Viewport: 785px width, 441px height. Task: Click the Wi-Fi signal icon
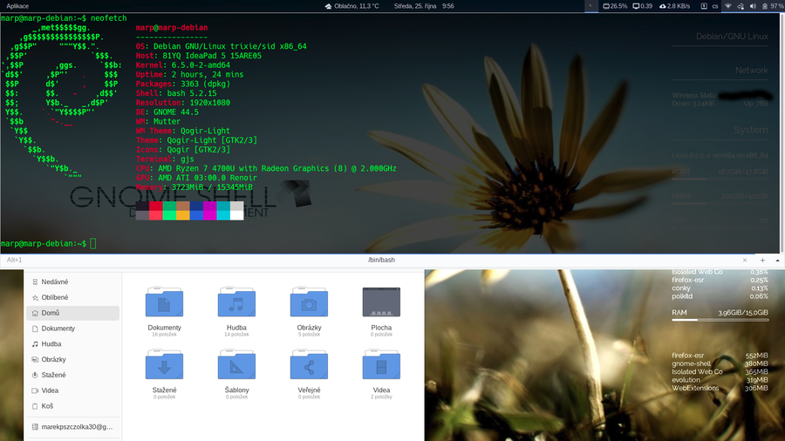coord(728,6)
